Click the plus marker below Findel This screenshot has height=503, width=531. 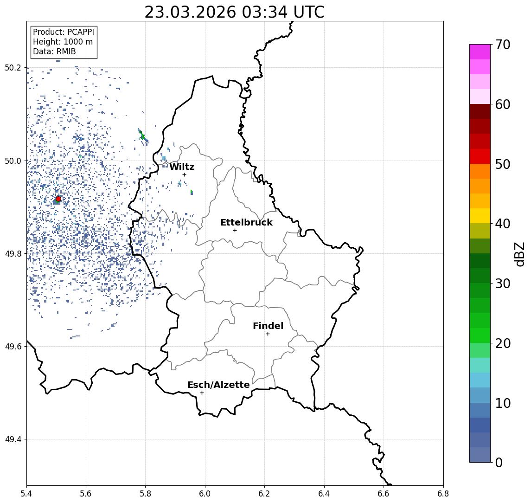[268, 334]
